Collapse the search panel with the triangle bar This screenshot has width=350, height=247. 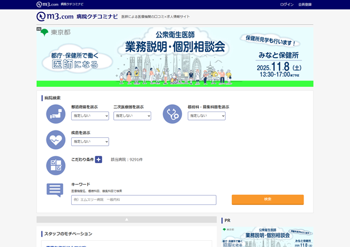click(127, 220)
